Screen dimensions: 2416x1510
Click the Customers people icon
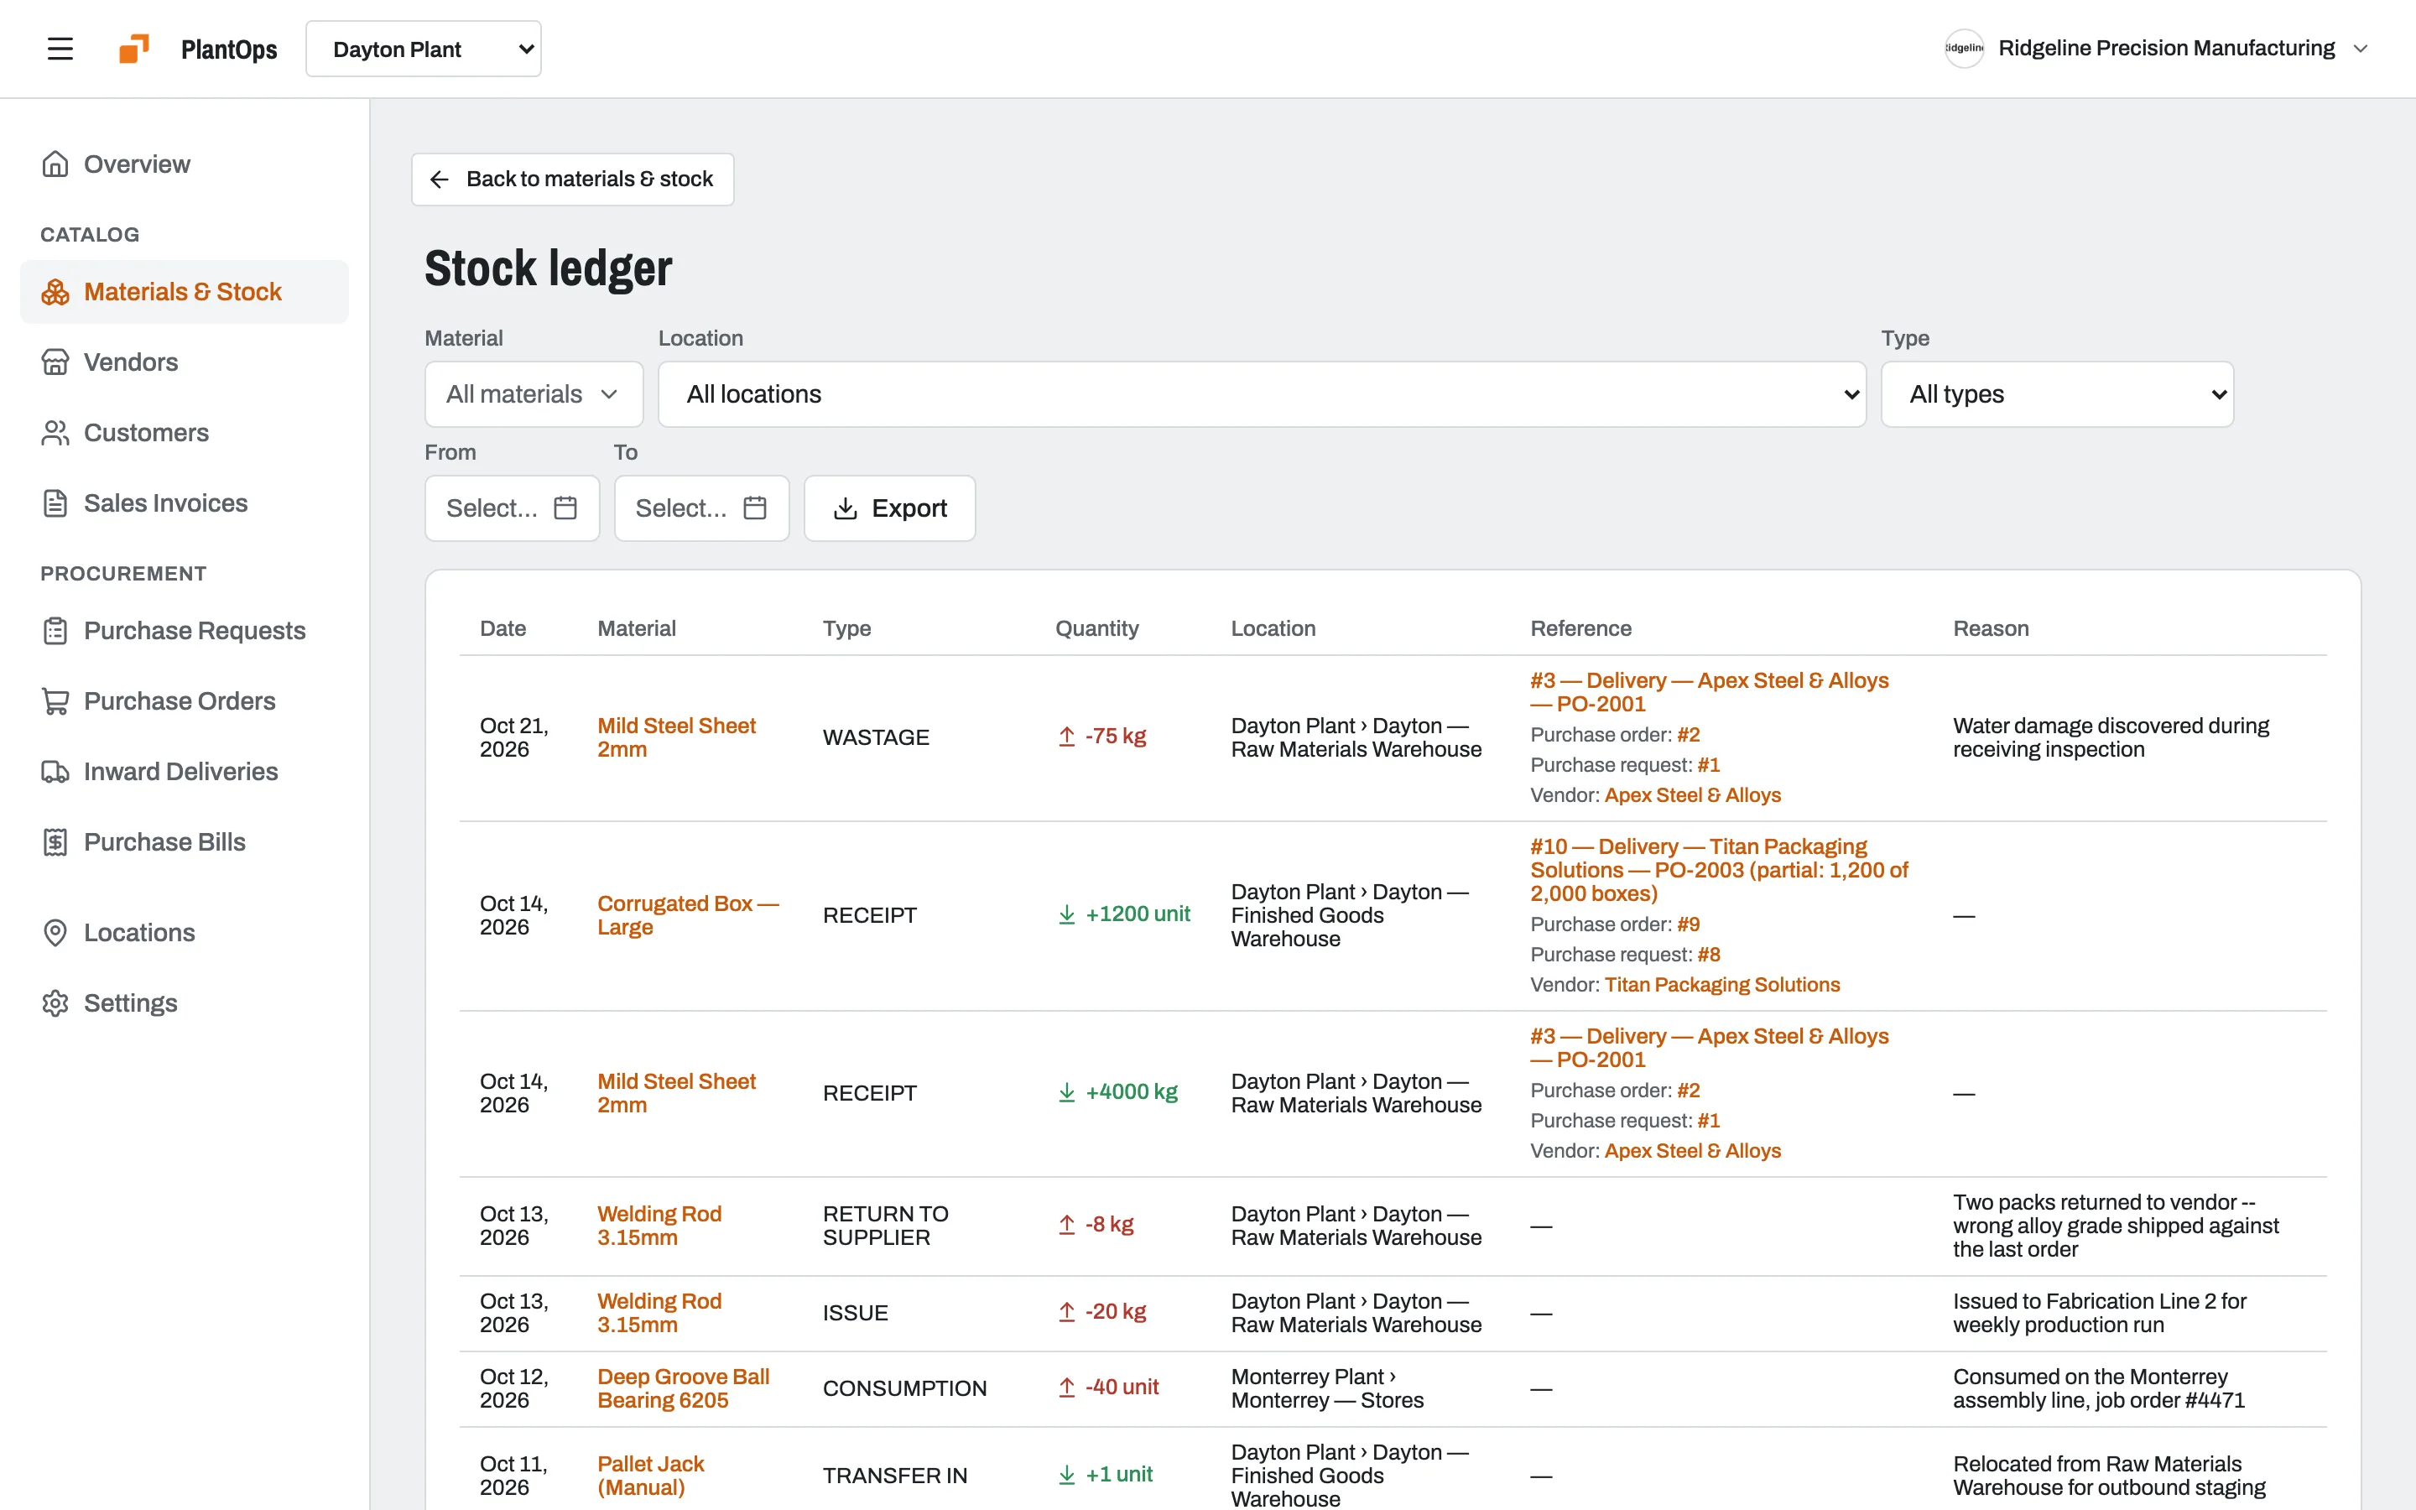(x=55, y=432)
